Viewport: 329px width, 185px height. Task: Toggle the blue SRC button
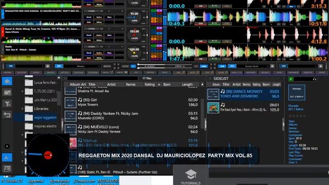pyautogui.click(x=59, y=66)
